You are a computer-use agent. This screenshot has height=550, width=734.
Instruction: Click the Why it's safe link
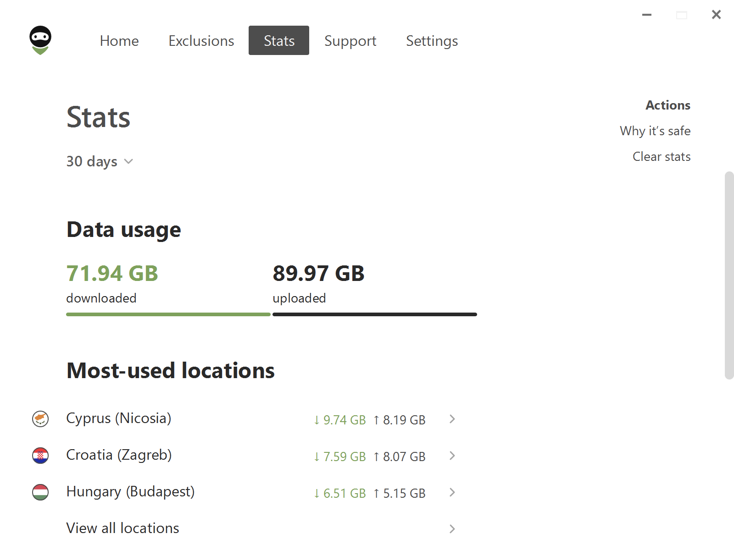pyautogui.click(x=655, y=131)
